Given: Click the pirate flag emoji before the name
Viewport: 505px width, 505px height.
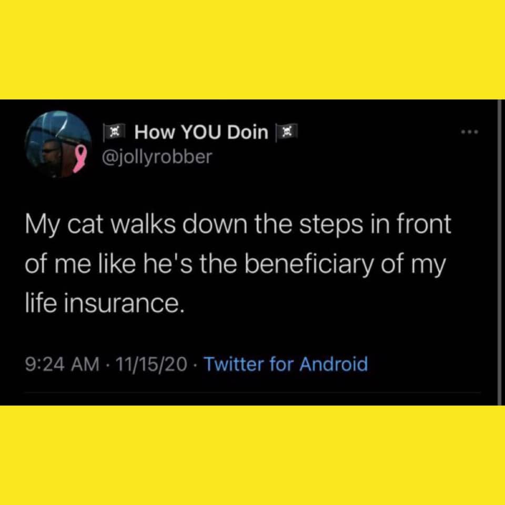Looking at the screenshot, I should pos(114,133).
